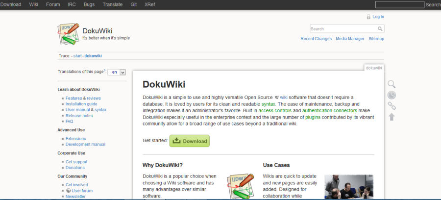The image size is (441, 200).
Task: Open the Donations link
Action: 75,168
